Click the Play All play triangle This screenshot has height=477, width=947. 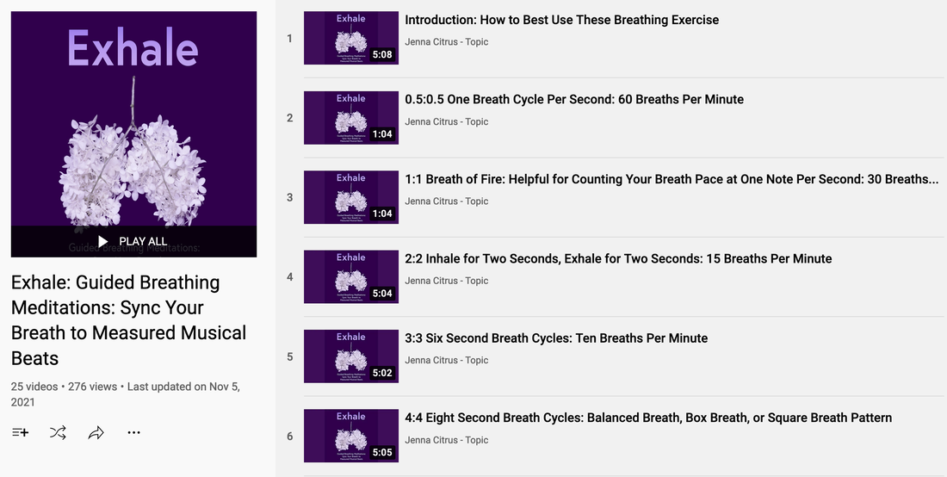(103, 242)
